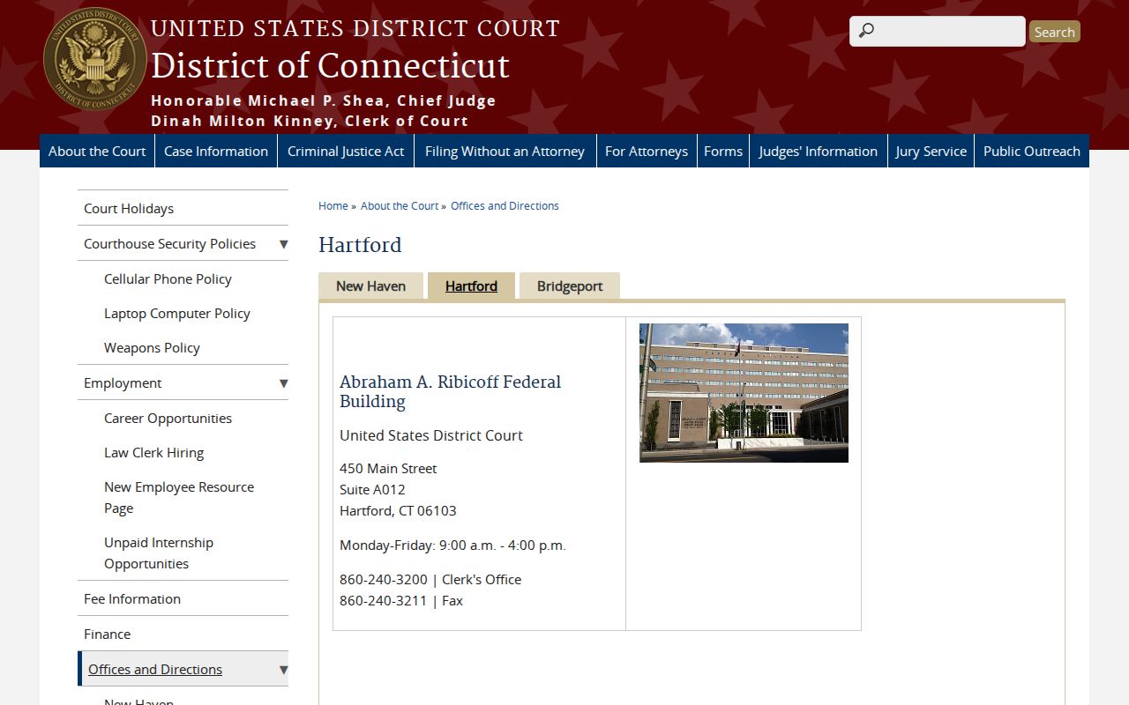This screenshot has width=1129, height=705.
Task: Click the 450 Main Street address line
Action: pyautogui.click(x=388, y=468)
